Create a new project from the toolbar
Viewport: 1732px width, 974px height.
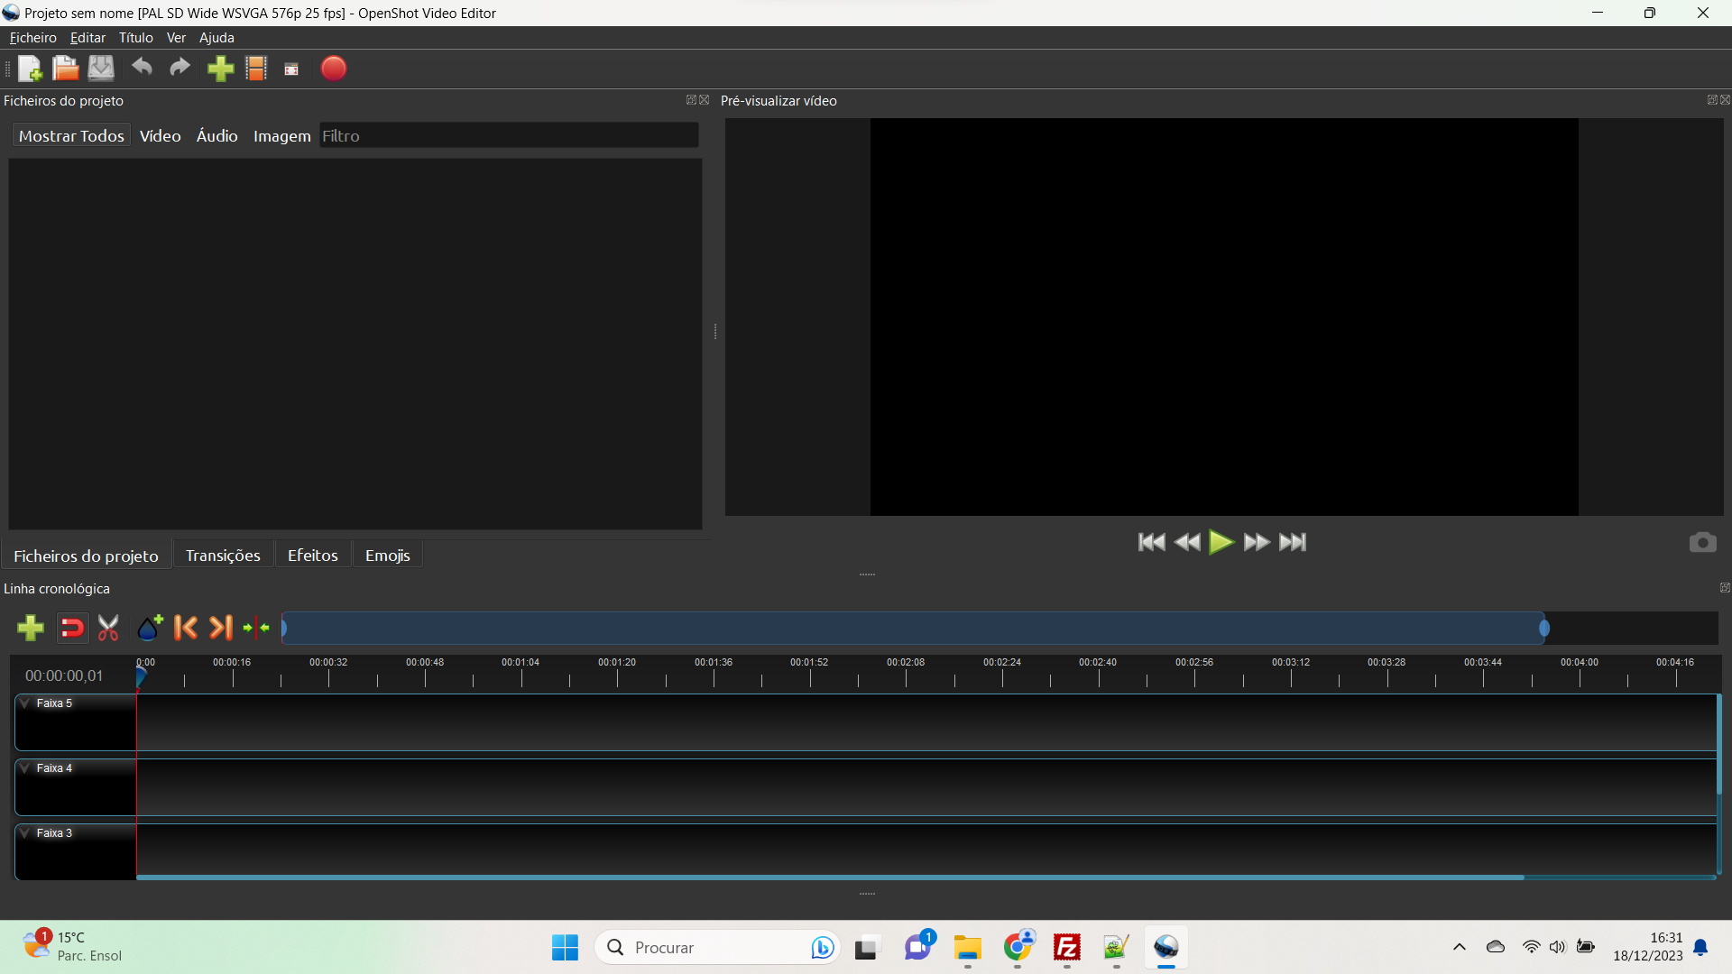[30, 69]
